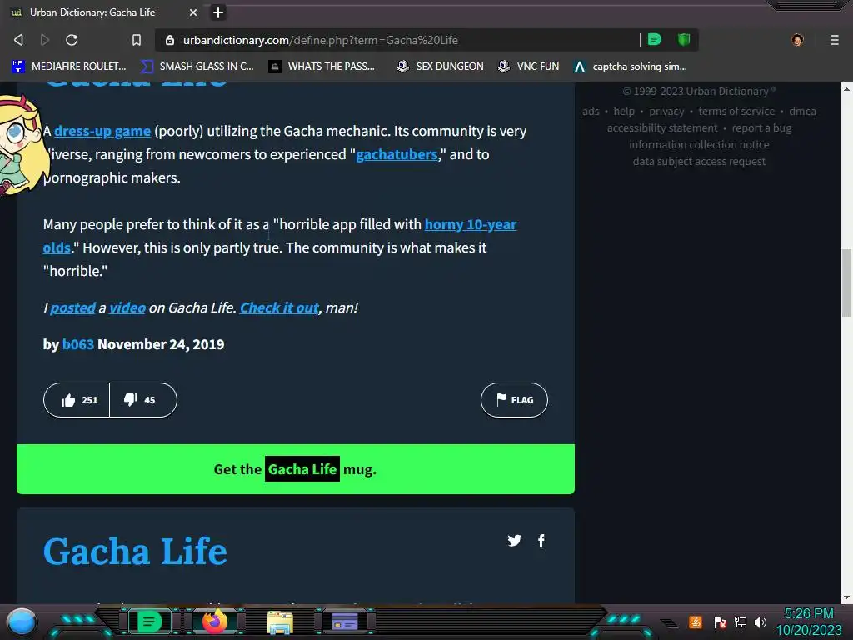Open the green chat app on the taskbar
The height and width of the screenshot is (640, 853).
point(148,622)
